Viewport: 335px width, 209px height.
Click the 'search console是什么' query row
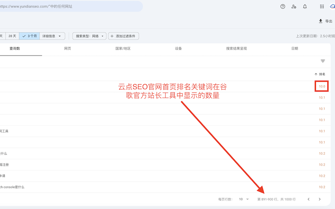click(13, 187)
